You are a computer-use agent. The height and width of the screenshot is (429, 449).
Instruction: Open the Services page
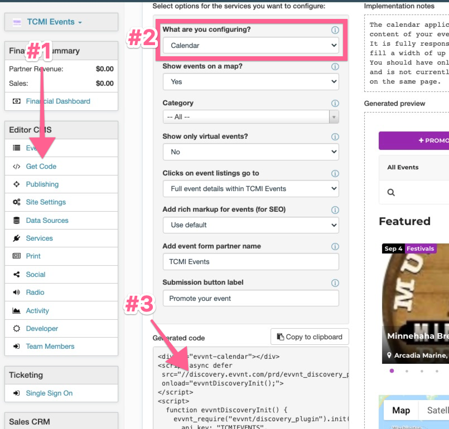39,238
